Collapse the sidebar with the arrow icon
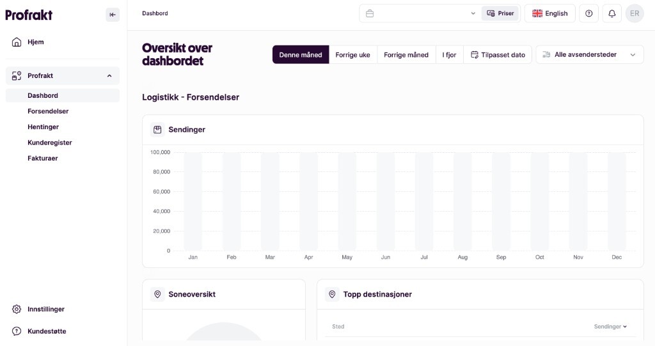This screenshot has height=346, width=655. (x=113, y=15)
